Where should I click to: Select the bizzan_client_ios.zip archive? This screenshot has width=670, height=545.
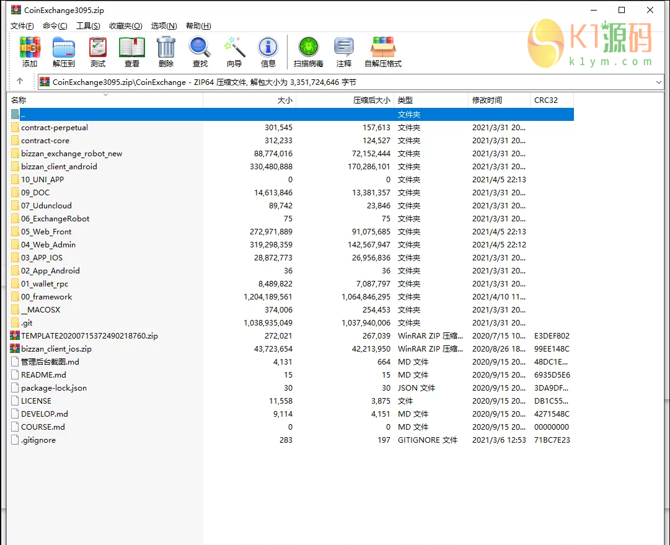[x=56, y=349]
